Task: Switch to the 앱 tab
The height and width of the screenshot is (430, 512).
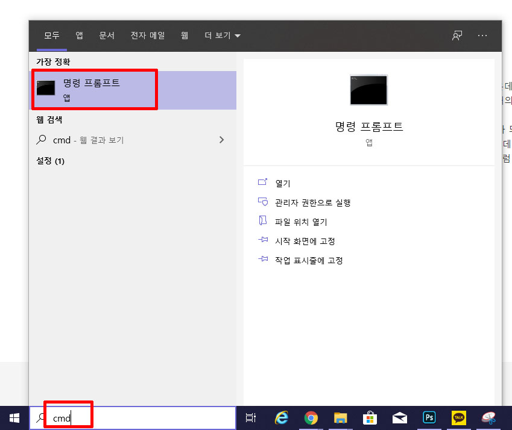Action: coord(80,35)
